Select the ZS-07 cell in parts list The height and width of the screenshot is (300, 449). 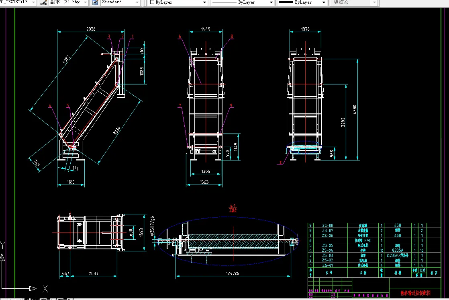[328, 230]
